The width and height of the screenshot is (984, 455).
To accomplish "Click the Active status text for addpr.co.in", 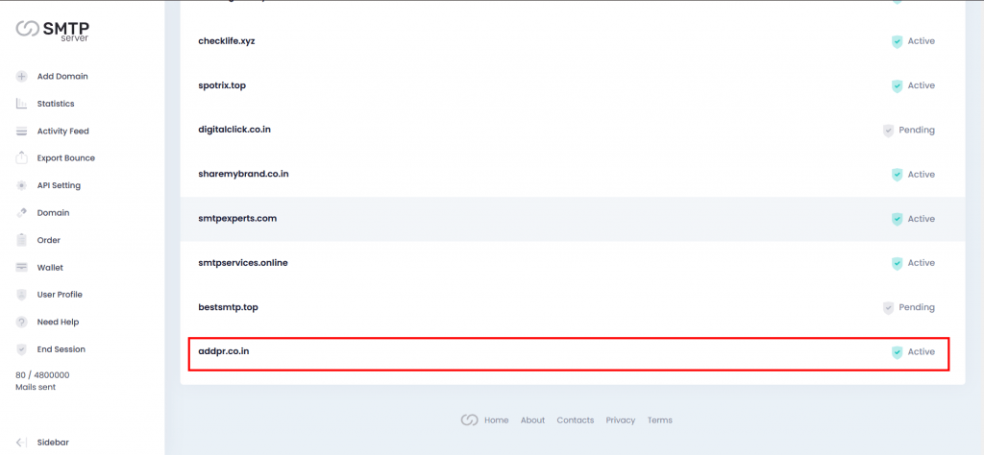I will click(922, 352).
